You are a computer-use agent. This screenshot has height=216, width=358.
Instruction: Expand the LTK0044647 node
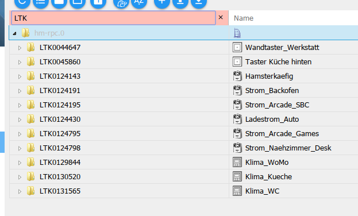coord(20,48)
